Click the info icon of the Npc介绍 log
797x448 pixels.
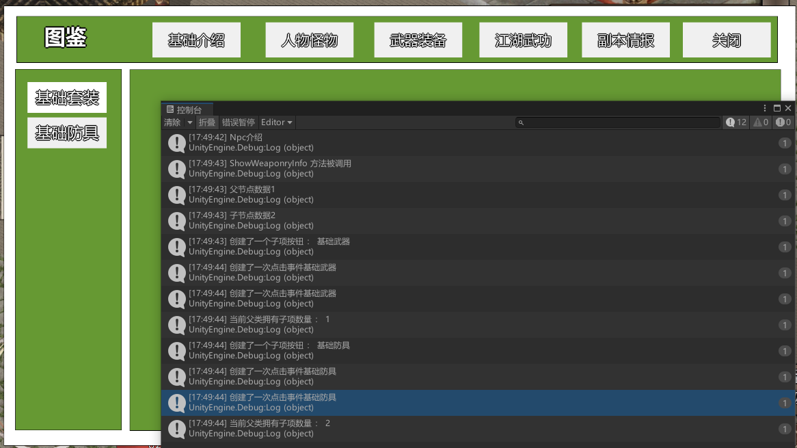click(x=176, y=143)
